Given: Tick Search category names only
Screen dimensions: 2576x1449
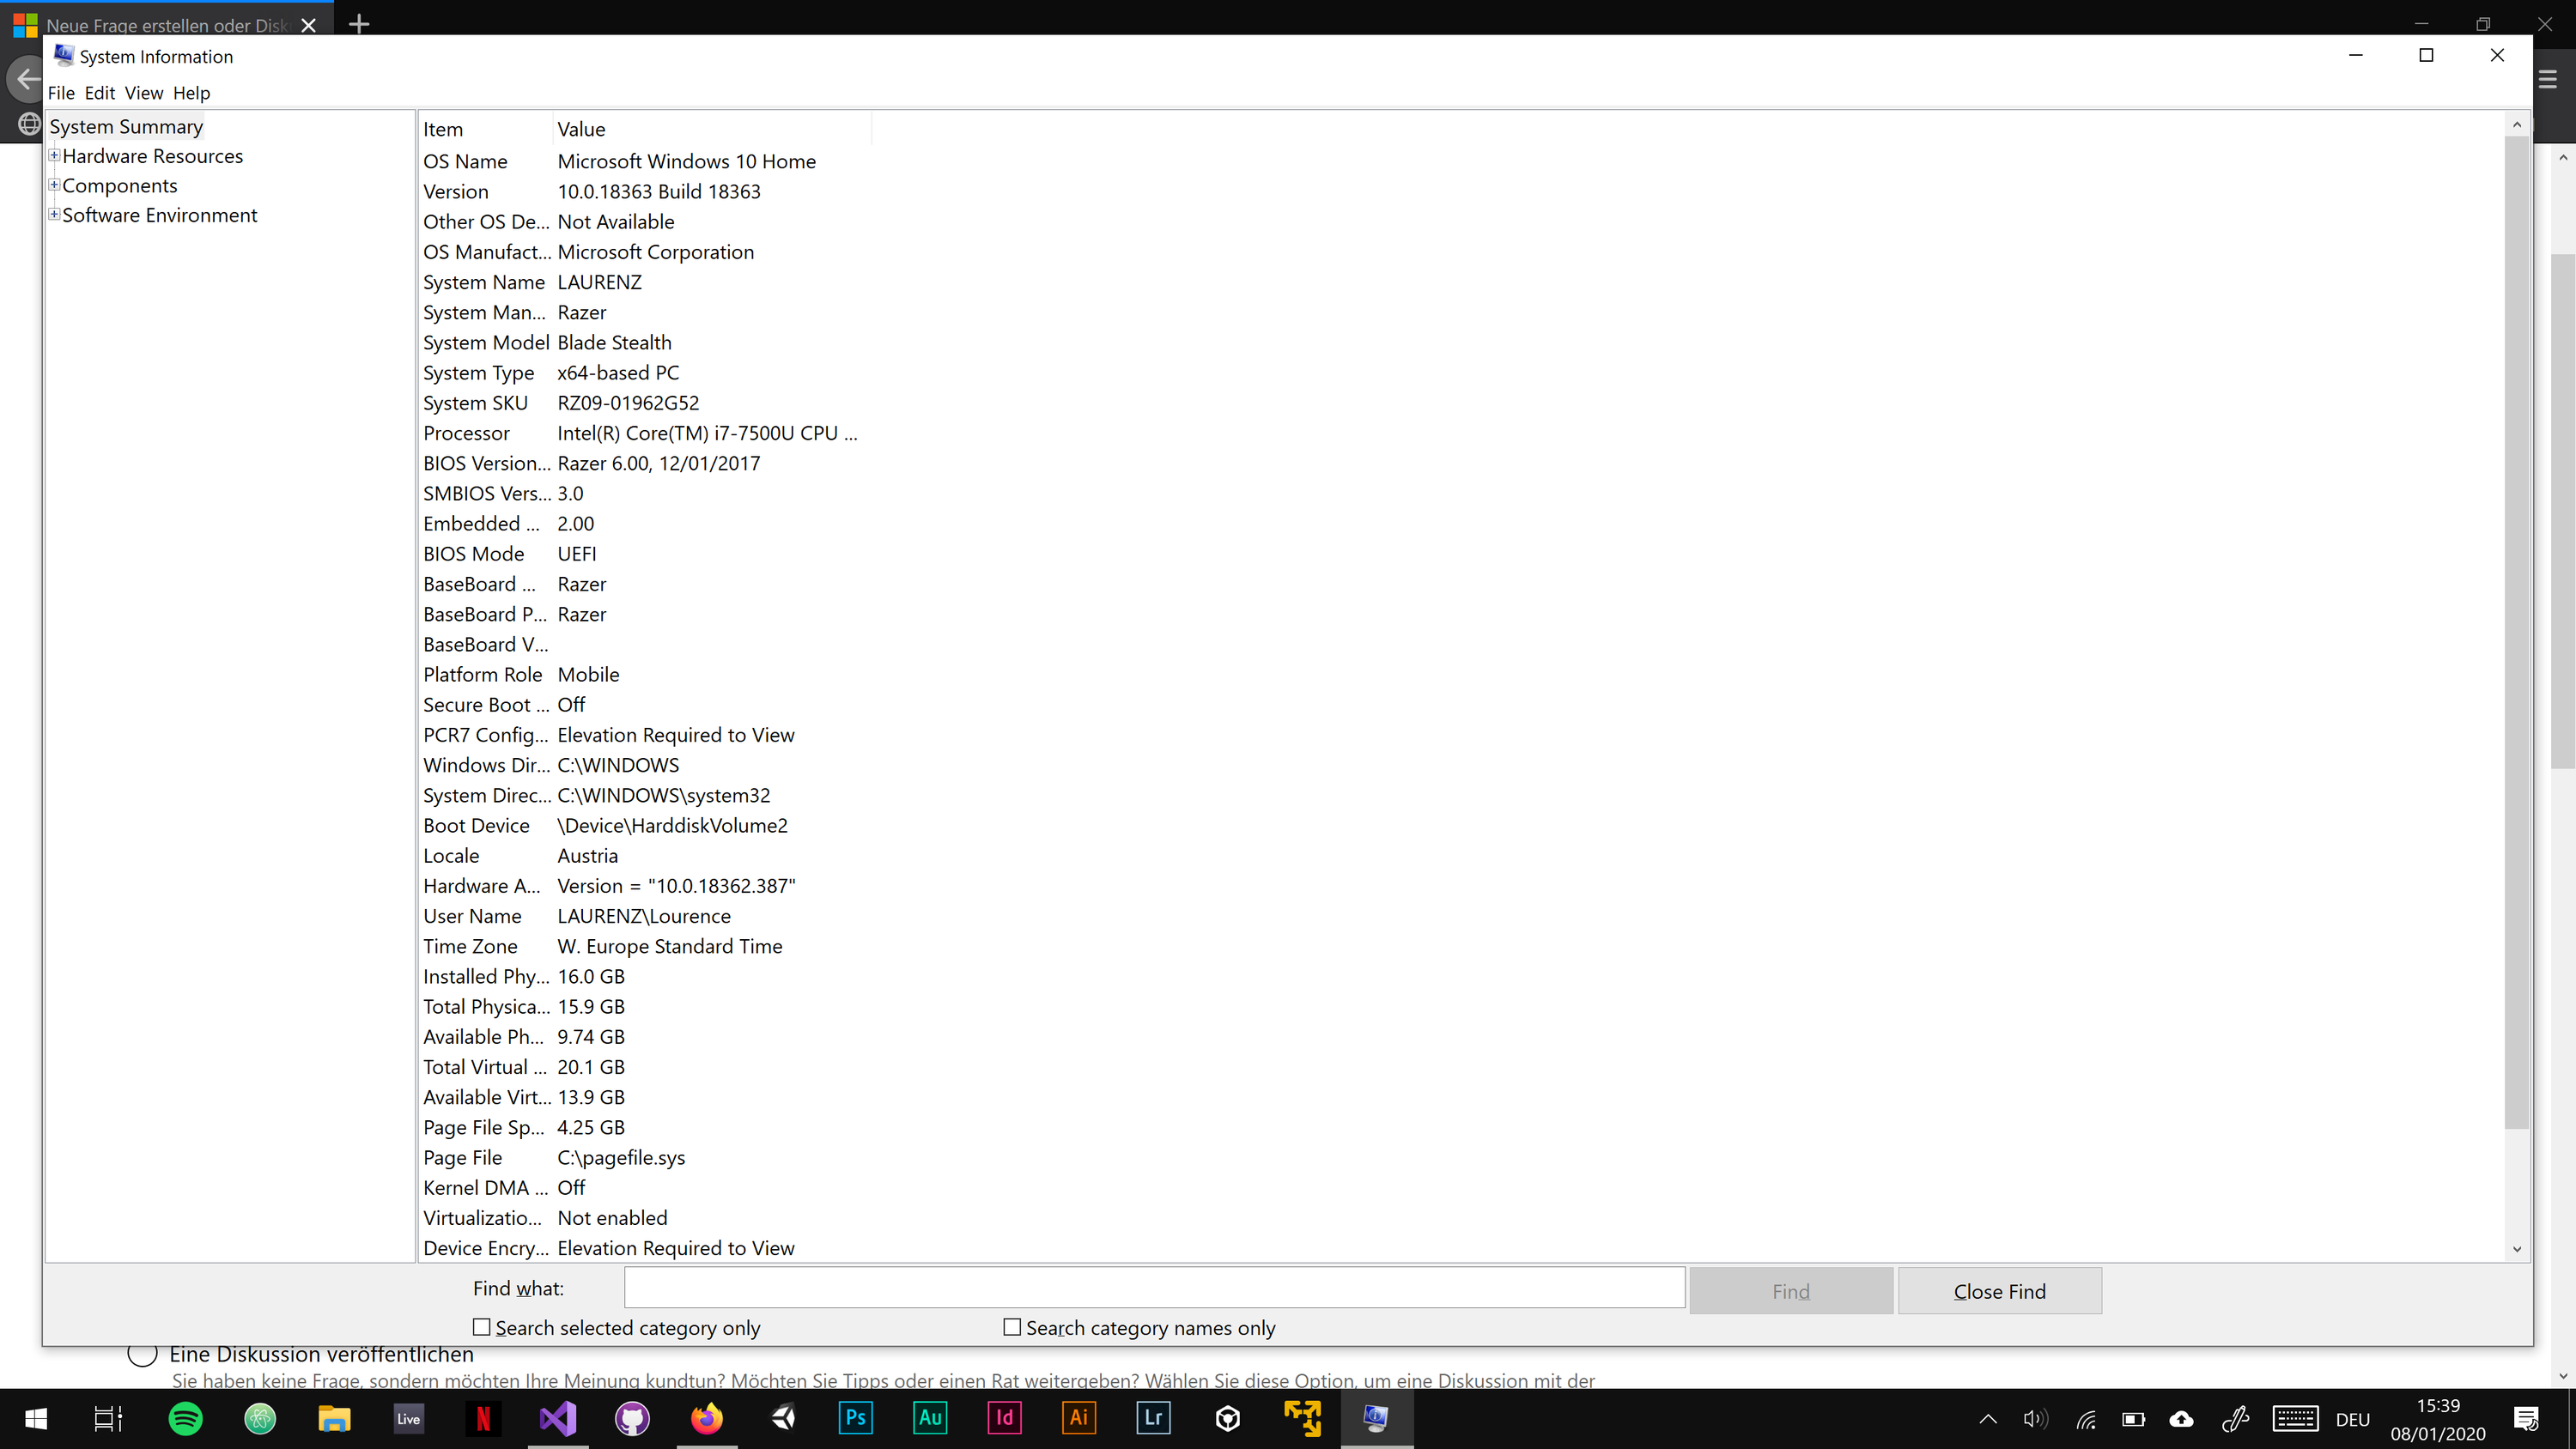Looking at the screenshot, I should coord(1012,1327).
